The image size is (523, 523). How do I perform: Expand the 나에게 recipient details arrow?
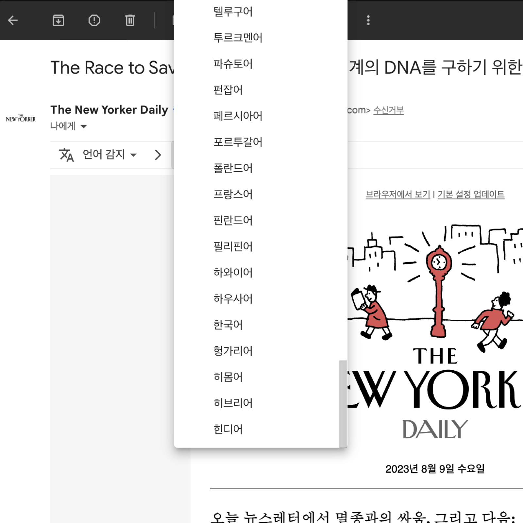pos(84,127)
